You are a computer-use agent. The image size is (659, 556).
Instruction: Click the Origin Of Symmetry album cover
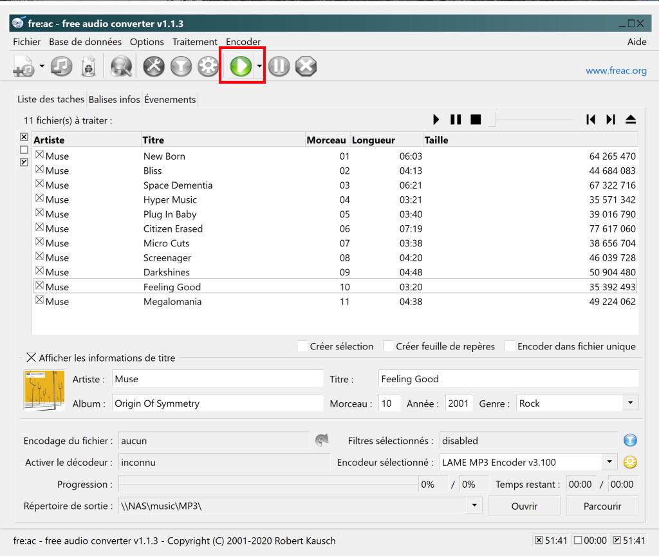point(44,391)
